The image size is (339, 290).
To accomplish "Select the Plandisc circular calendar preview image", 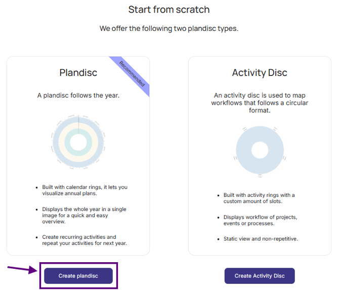I will 78,142.
